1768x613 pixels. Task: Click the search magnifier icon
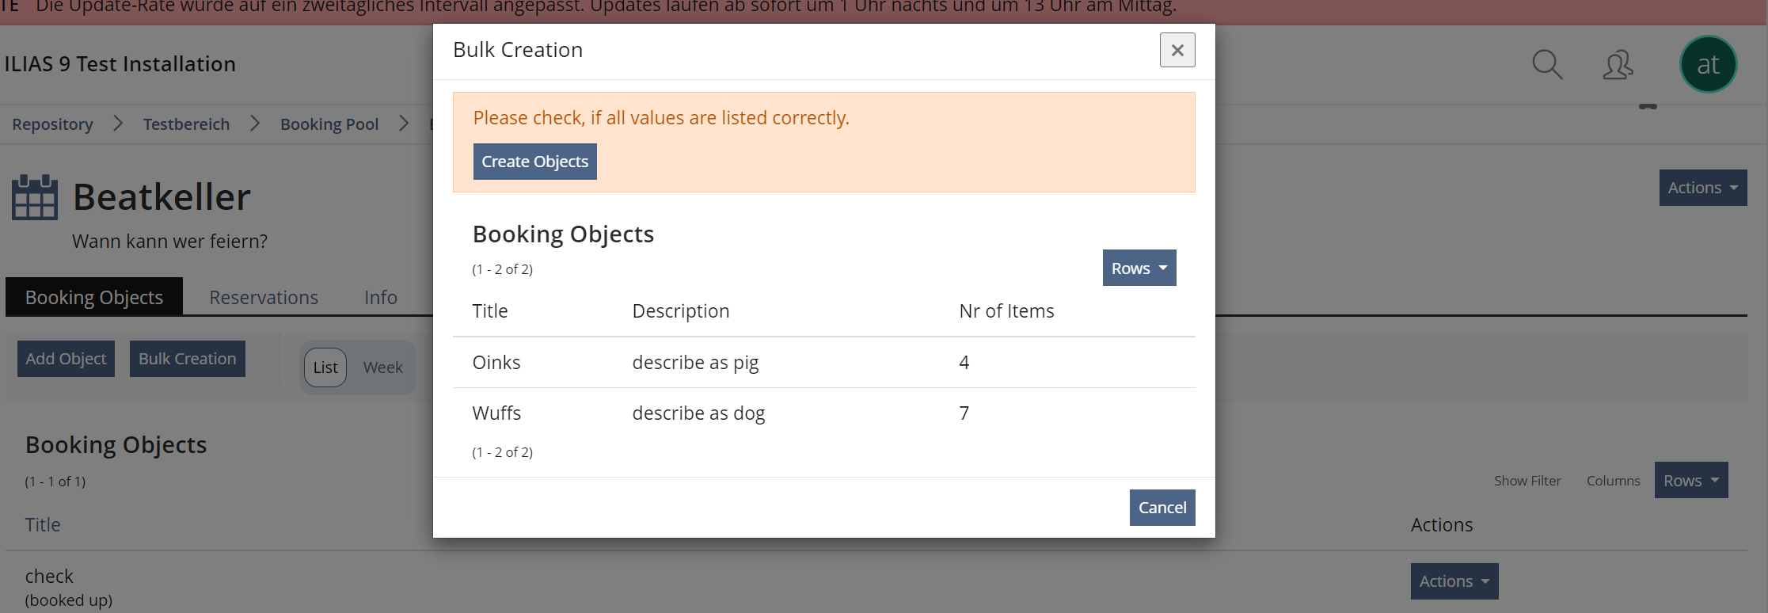click(x=1546, y=64)
